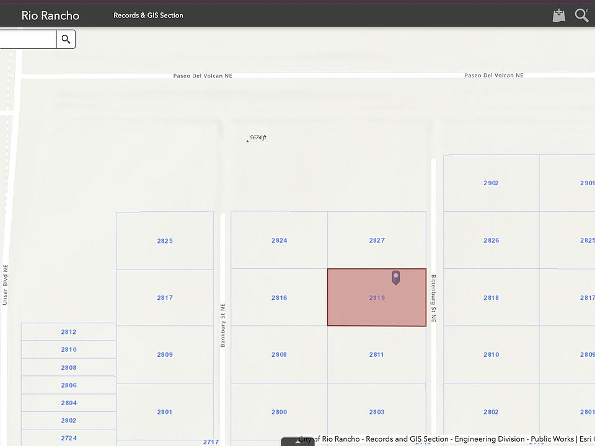595x446 pixels.
Task: Expand the bottom panel arrow tab
Action: (298, 442)
